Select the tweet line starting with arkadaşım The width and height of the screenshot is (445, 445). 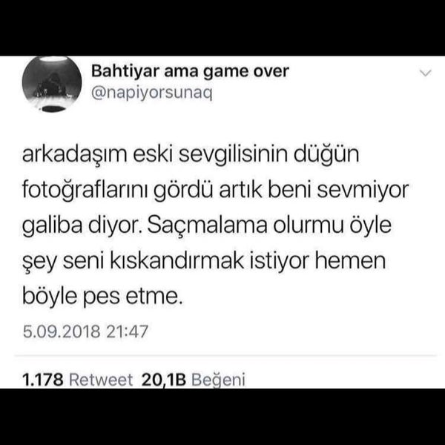pyautogui.click(x=191, y=155)
